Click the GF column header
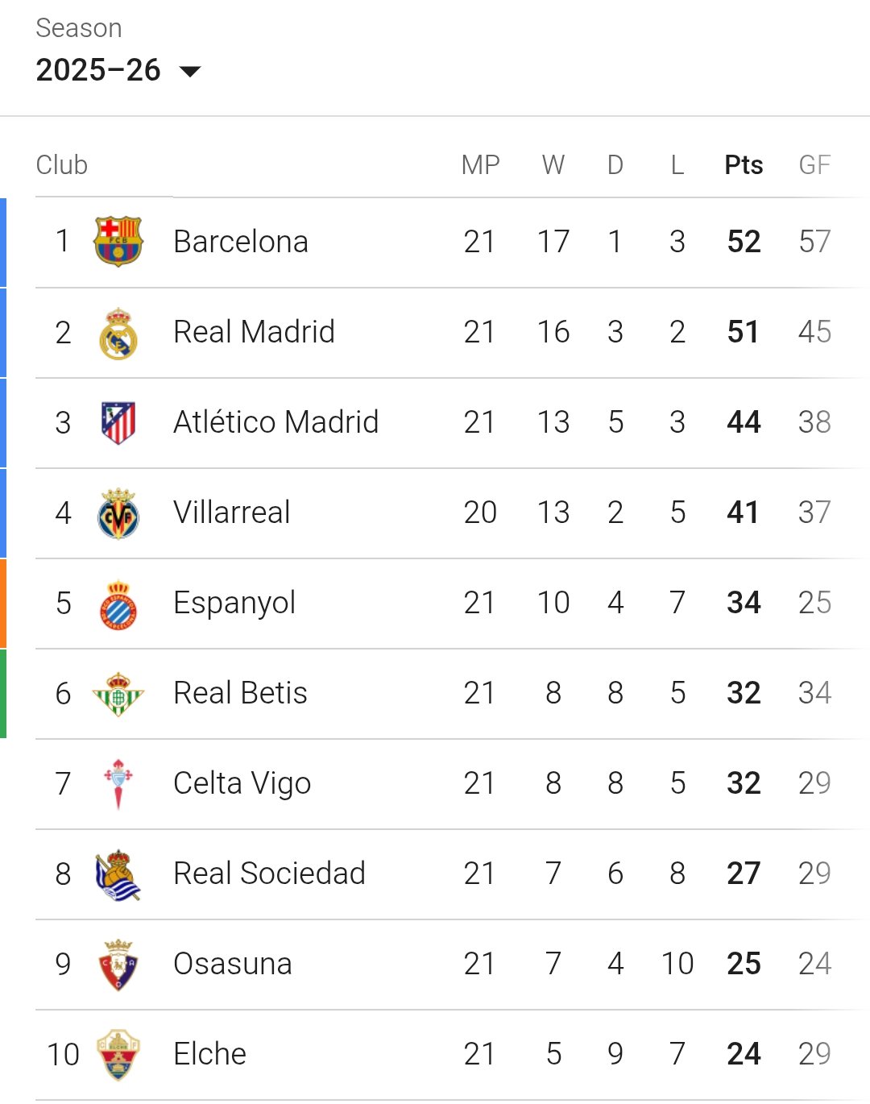Screen dimensions: 870x1104 tap(814, 165)
